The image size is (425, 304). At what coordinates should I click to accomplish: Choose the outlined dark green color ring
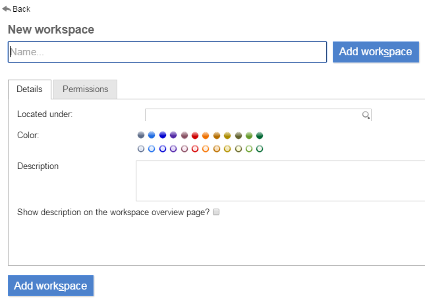pos(260,149)
